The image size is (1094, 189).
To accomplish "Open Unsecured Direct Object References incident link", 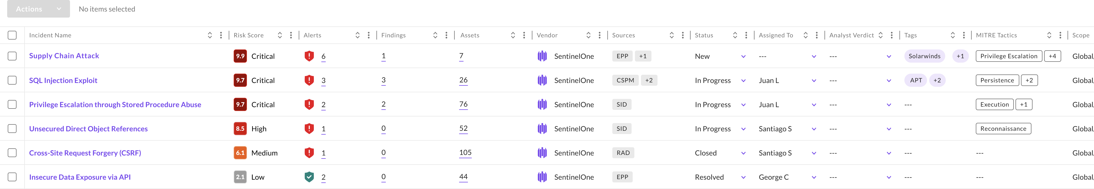I will tap(88, 128).
